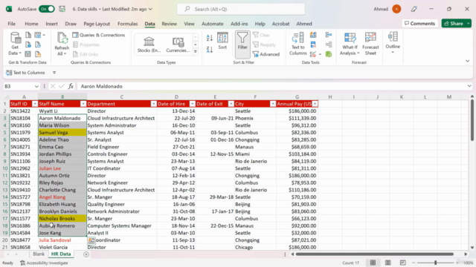Open the City filter dropdown
This screenshot has height=267, width=476.
[x=273, y=104]
